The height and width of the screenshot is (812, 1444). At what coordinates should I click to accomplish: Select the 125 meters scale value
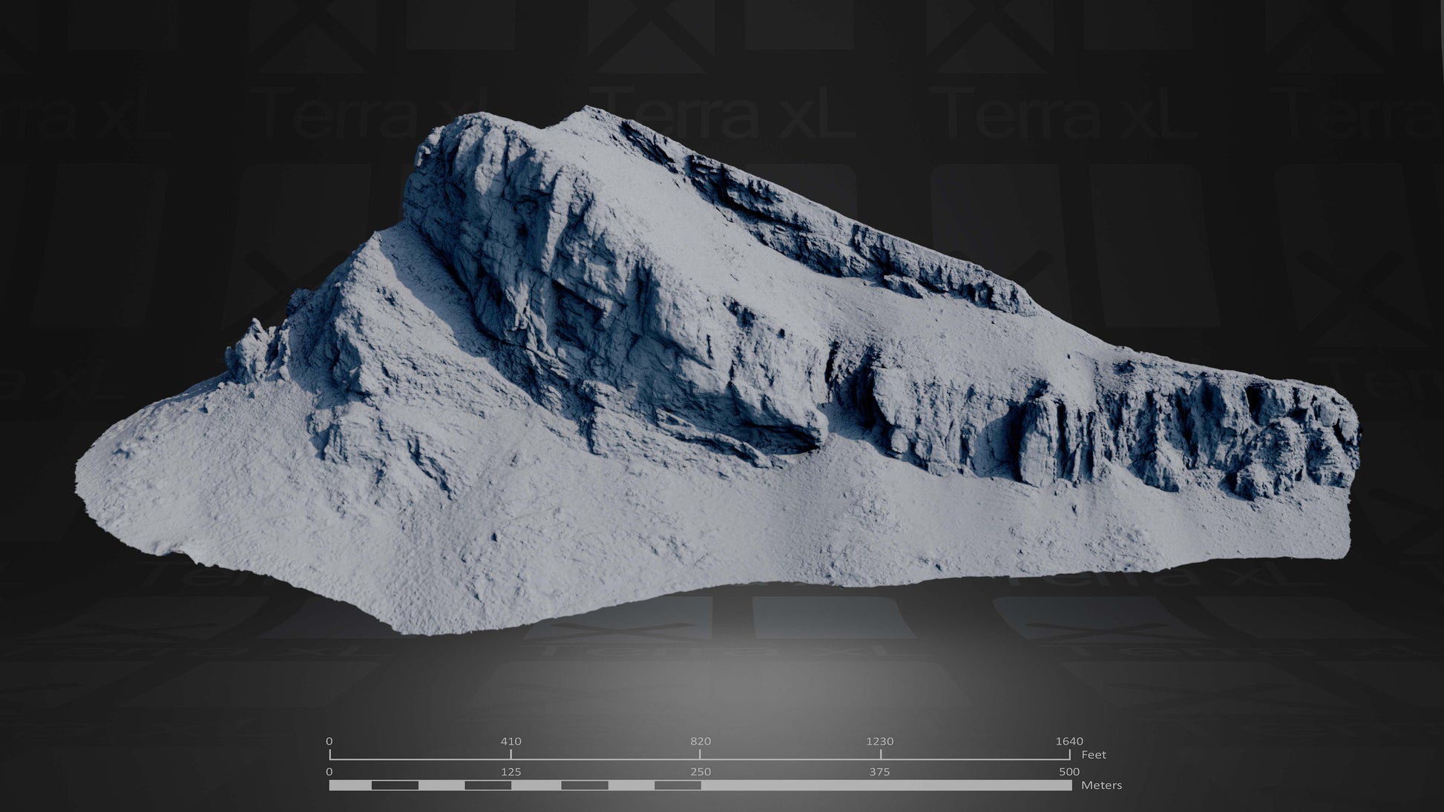[x=511, y=772]
